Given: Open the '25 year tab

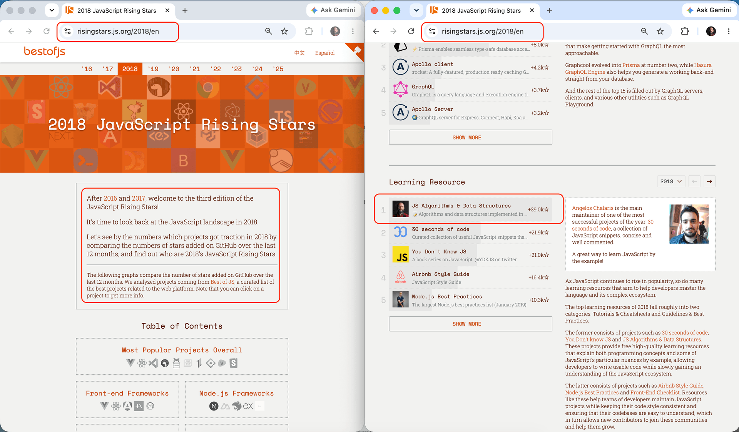Looking at the screenshot, I should 278,69.
